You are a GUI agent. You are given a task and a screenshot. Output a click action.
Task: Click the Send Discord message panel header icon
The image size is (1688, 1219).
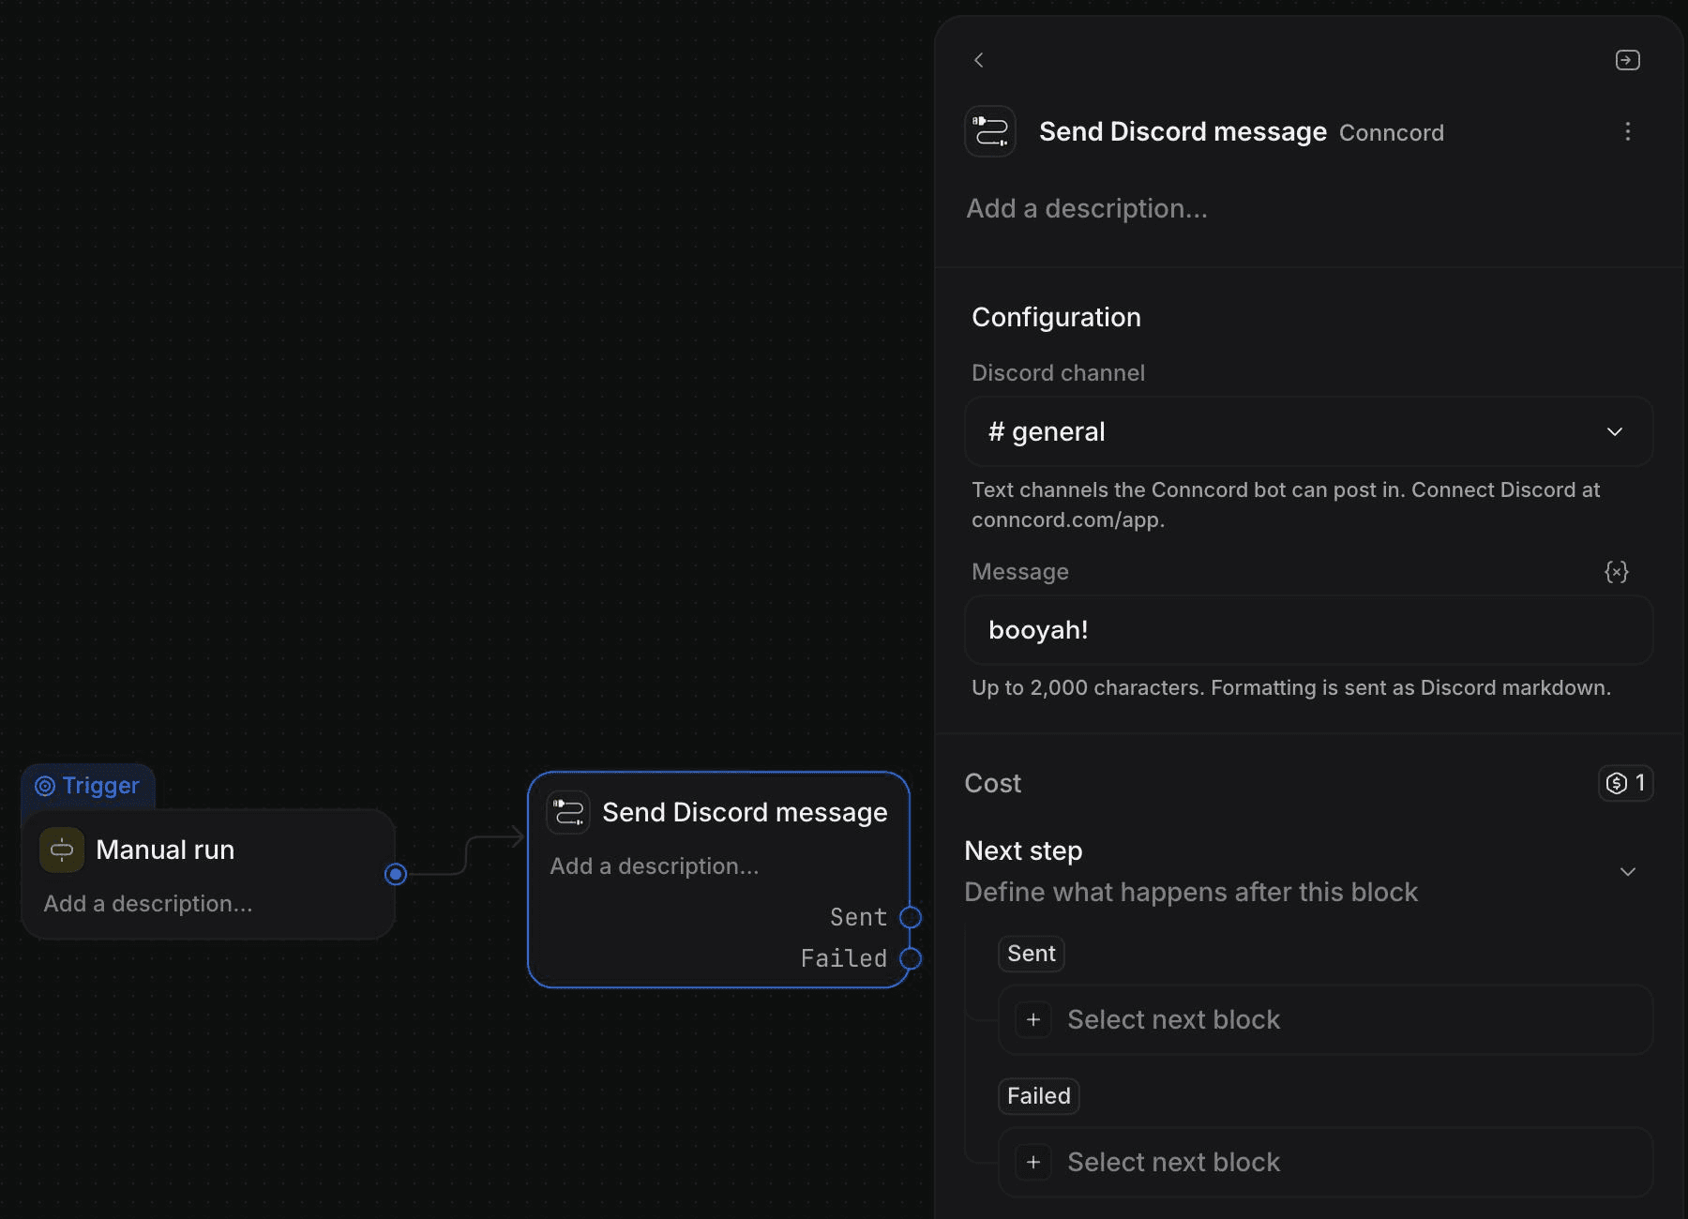coord(990,131)
